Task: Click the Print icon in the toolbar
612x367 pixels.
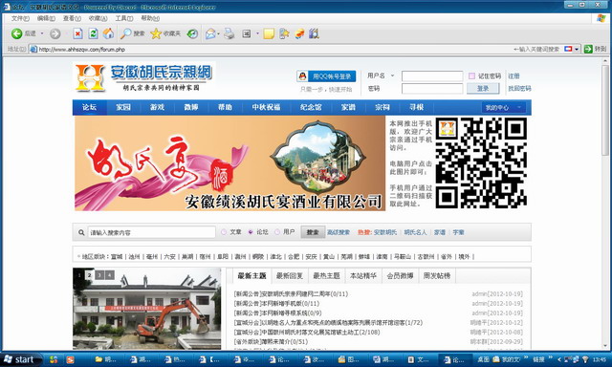Action: point(229,34)
